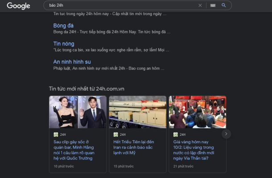Click the 24H favicon on the gold price card
Screen dimensions: 272x178
[175, 134]
